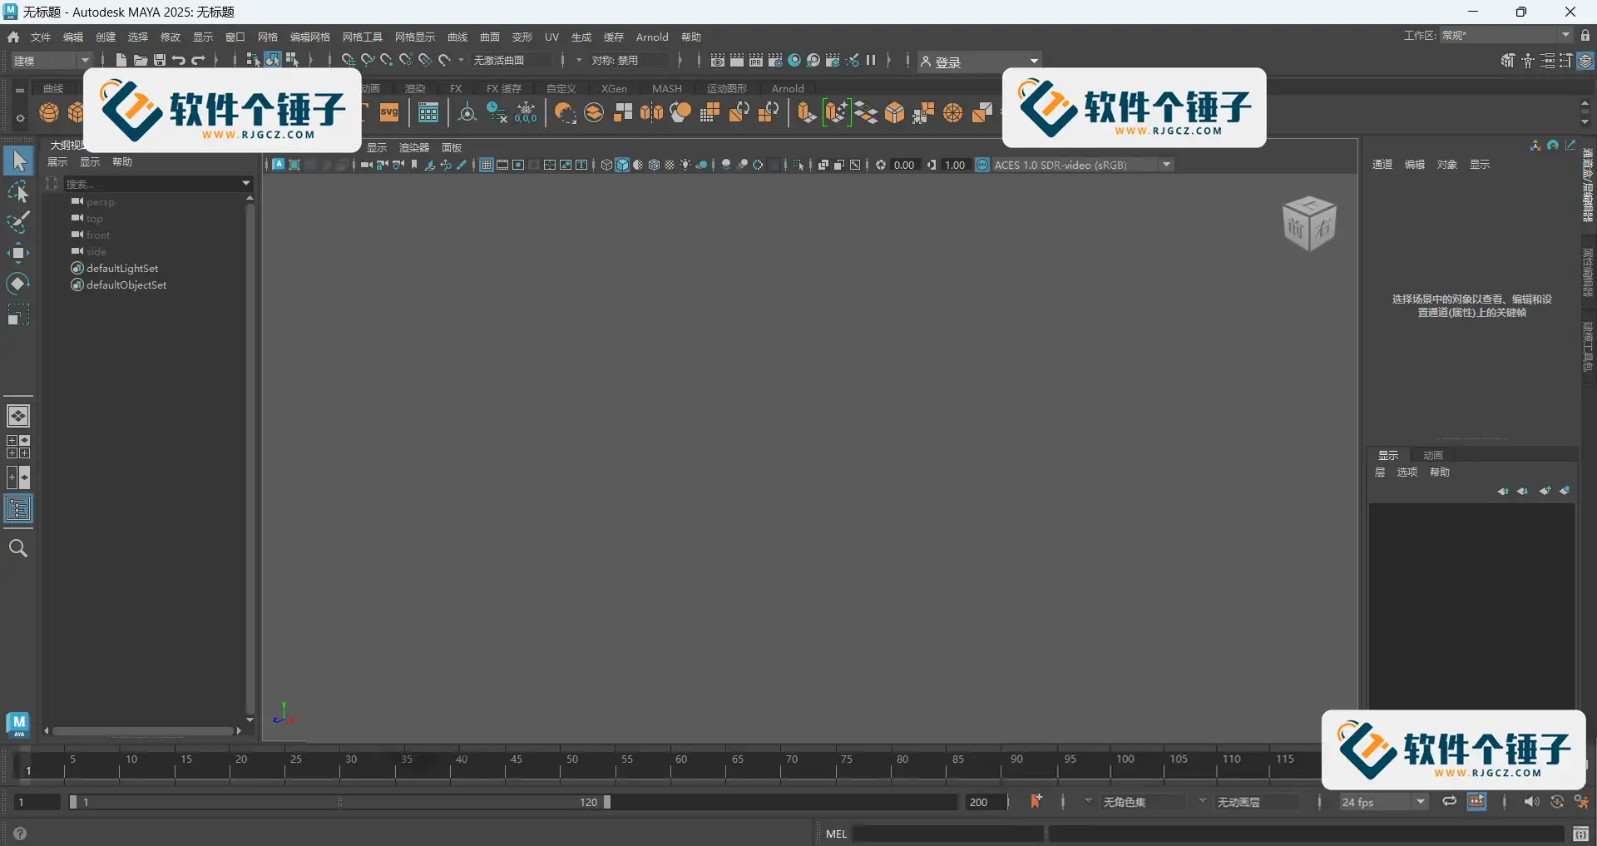Open the ACES 1.0 SDR-video view transform dropdown
This screenshot has height=846, width=1597.
click(x=1083, y=165)
